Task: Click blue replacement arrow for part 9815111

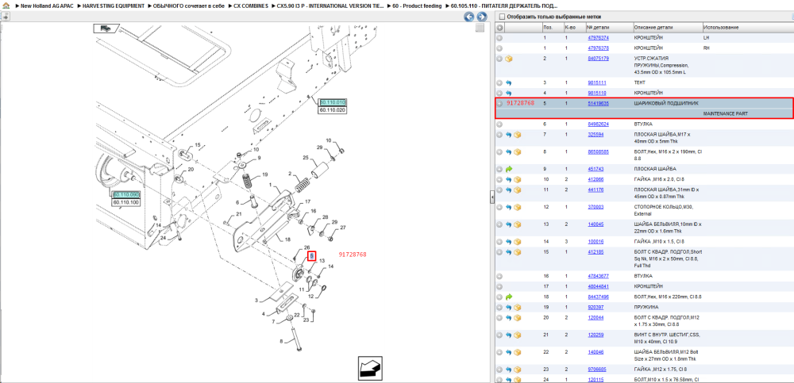Action: tap(509, 82)
